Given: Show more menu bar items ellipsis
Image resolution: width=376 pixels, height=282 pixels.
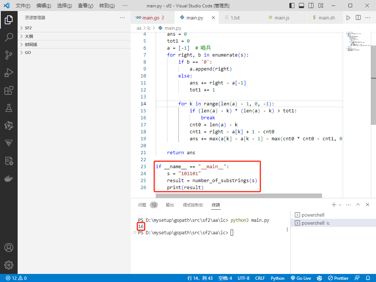Looking at the screenshot, I should (125, 6).
